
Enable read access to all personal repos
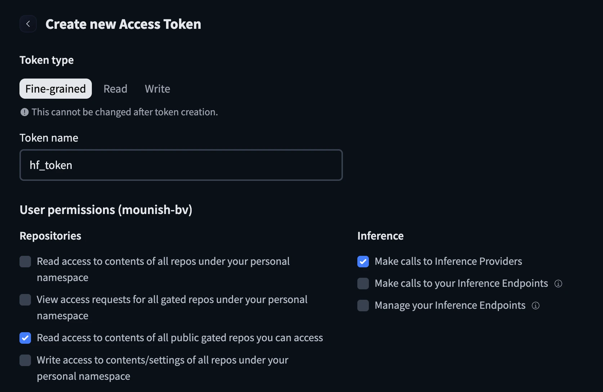coord(25,262)
